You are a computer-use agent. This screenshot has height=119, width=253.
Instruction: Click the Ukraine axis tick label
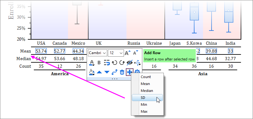(x=154, y=43)
